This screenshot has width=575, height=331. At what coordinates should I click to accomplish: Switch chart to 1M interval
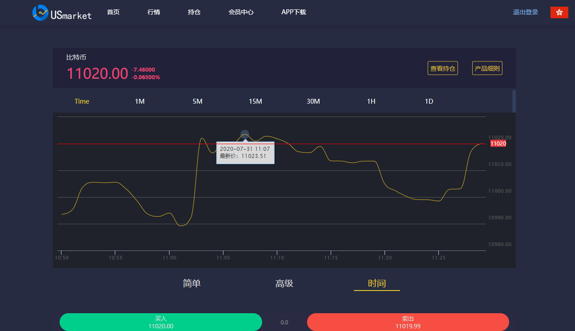[x=140, y=101]
